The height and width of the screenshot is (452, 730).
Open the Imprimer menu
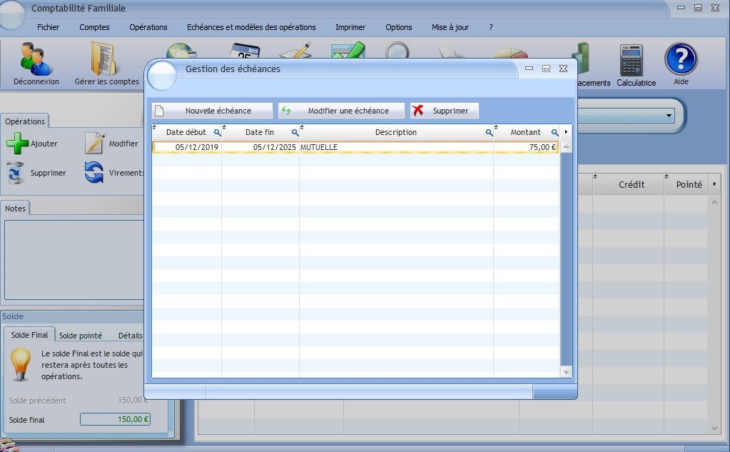click(350, 27)
